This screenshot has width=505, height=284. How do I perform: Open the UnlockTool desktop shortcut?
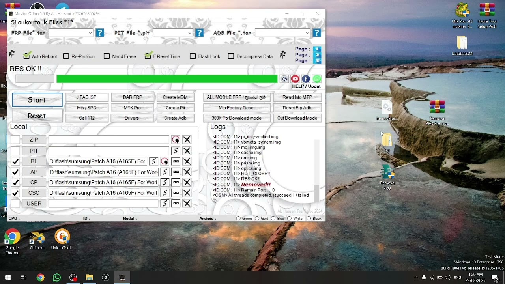pyautogui.click(x=62, y=240)
